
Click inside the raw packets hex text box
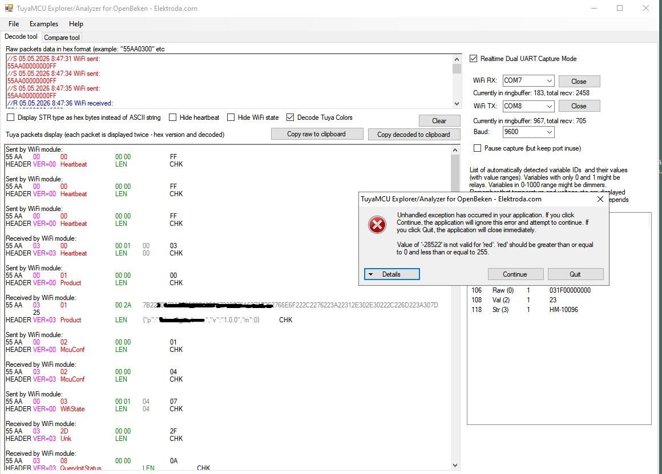tap(228, 81)
